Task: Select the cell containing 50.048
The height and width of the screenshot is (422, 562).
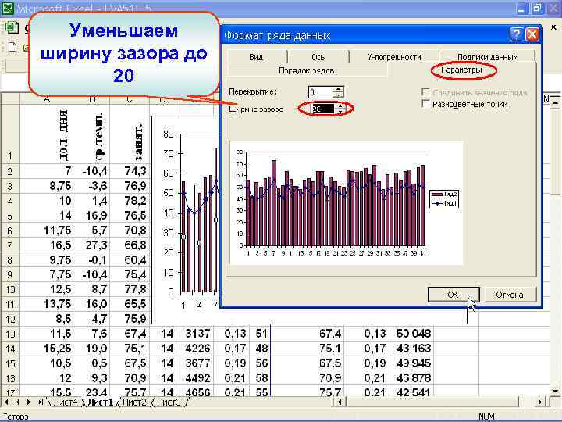Action: (412, 334)
